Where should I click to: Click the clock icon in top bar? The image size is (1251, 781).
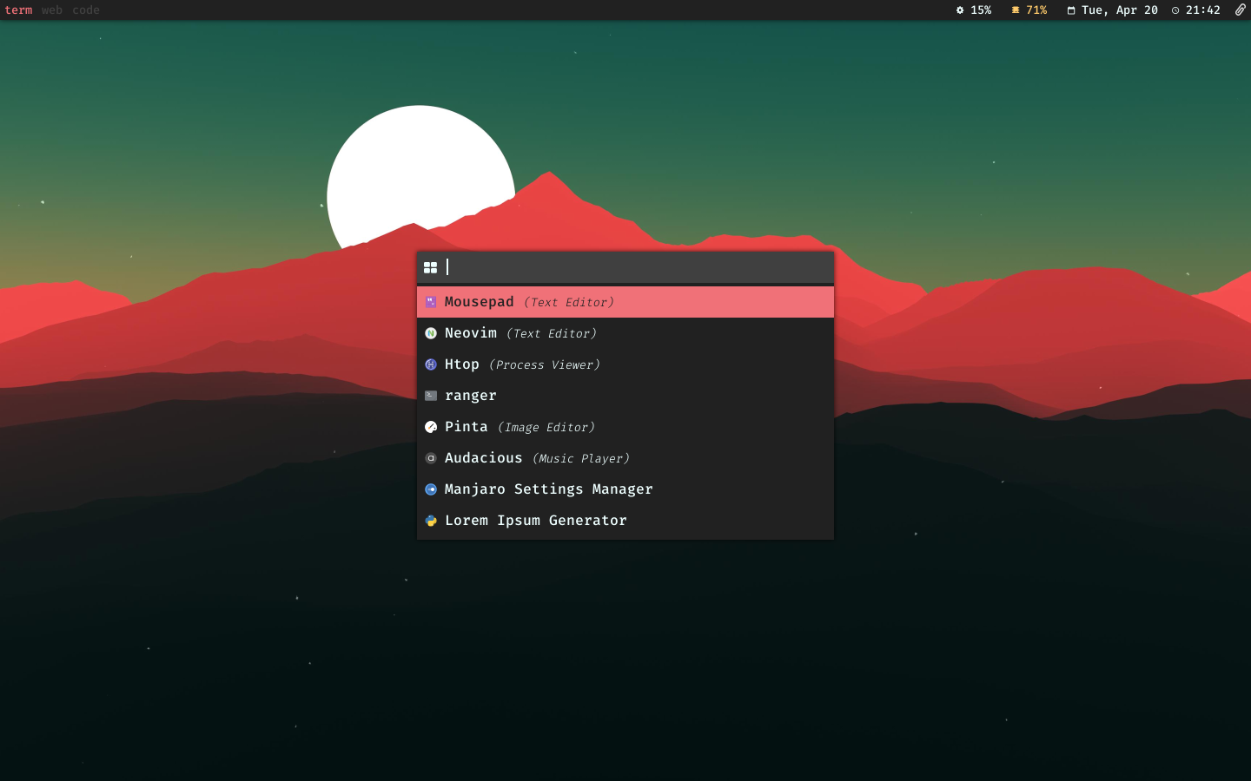coord(1175,10)
